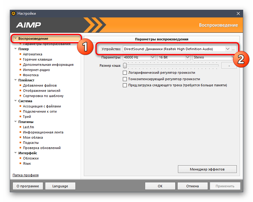
Task: Click the Размер кэша slider handle
Action: coord(125,65)
